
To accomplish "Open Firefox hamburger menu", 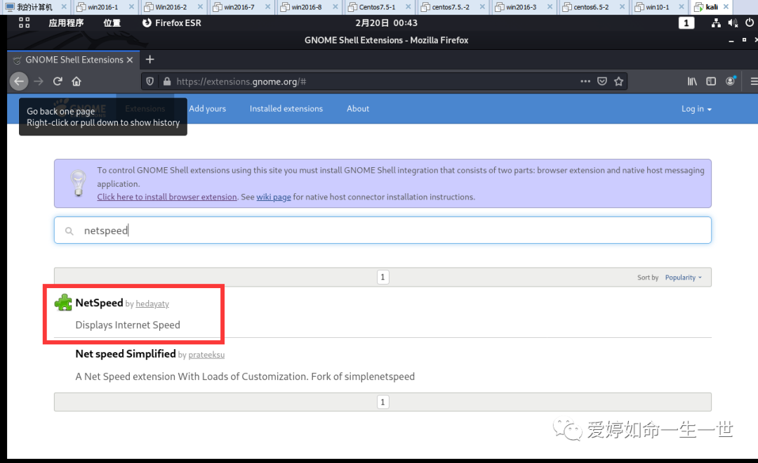I will (x=754, y=81).
